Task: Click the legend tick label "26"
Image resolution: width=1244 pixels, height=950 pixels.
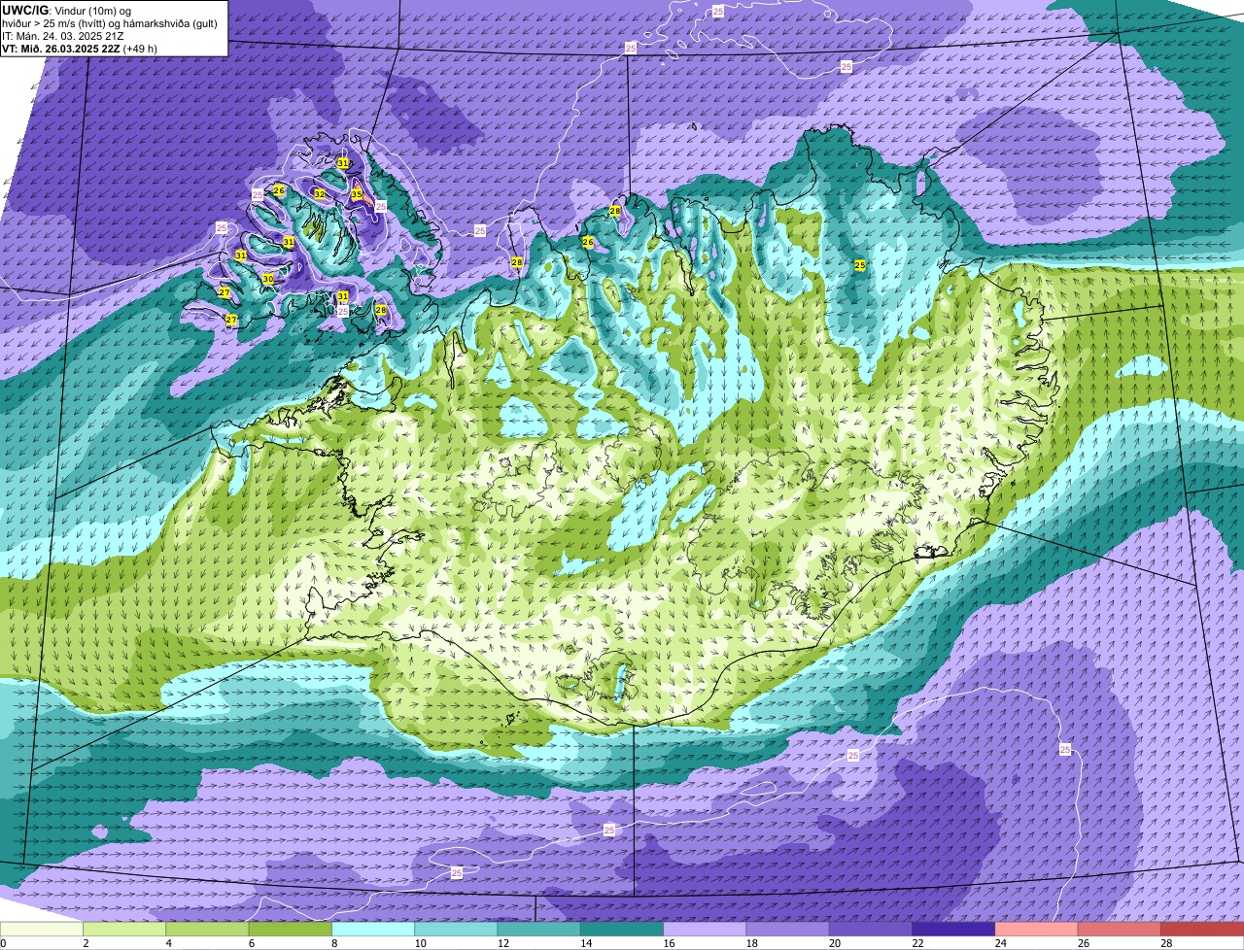Action: 1084,943
